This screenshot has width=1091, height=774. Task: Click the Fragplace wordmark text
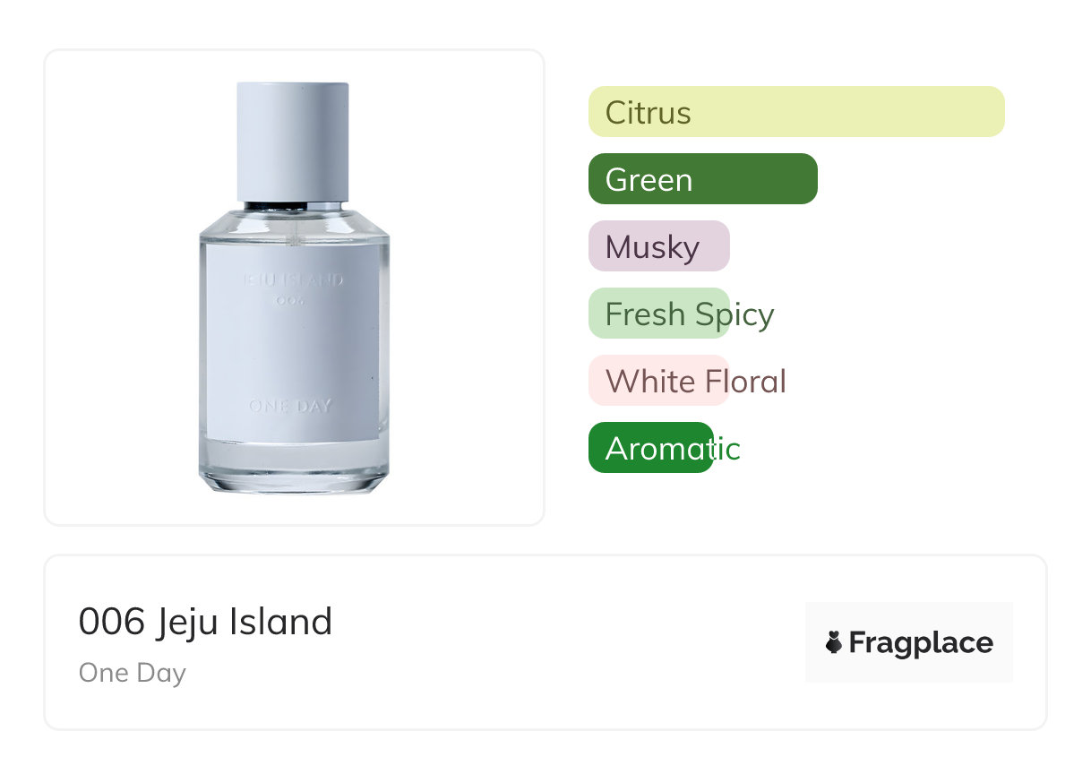(920, 642)
